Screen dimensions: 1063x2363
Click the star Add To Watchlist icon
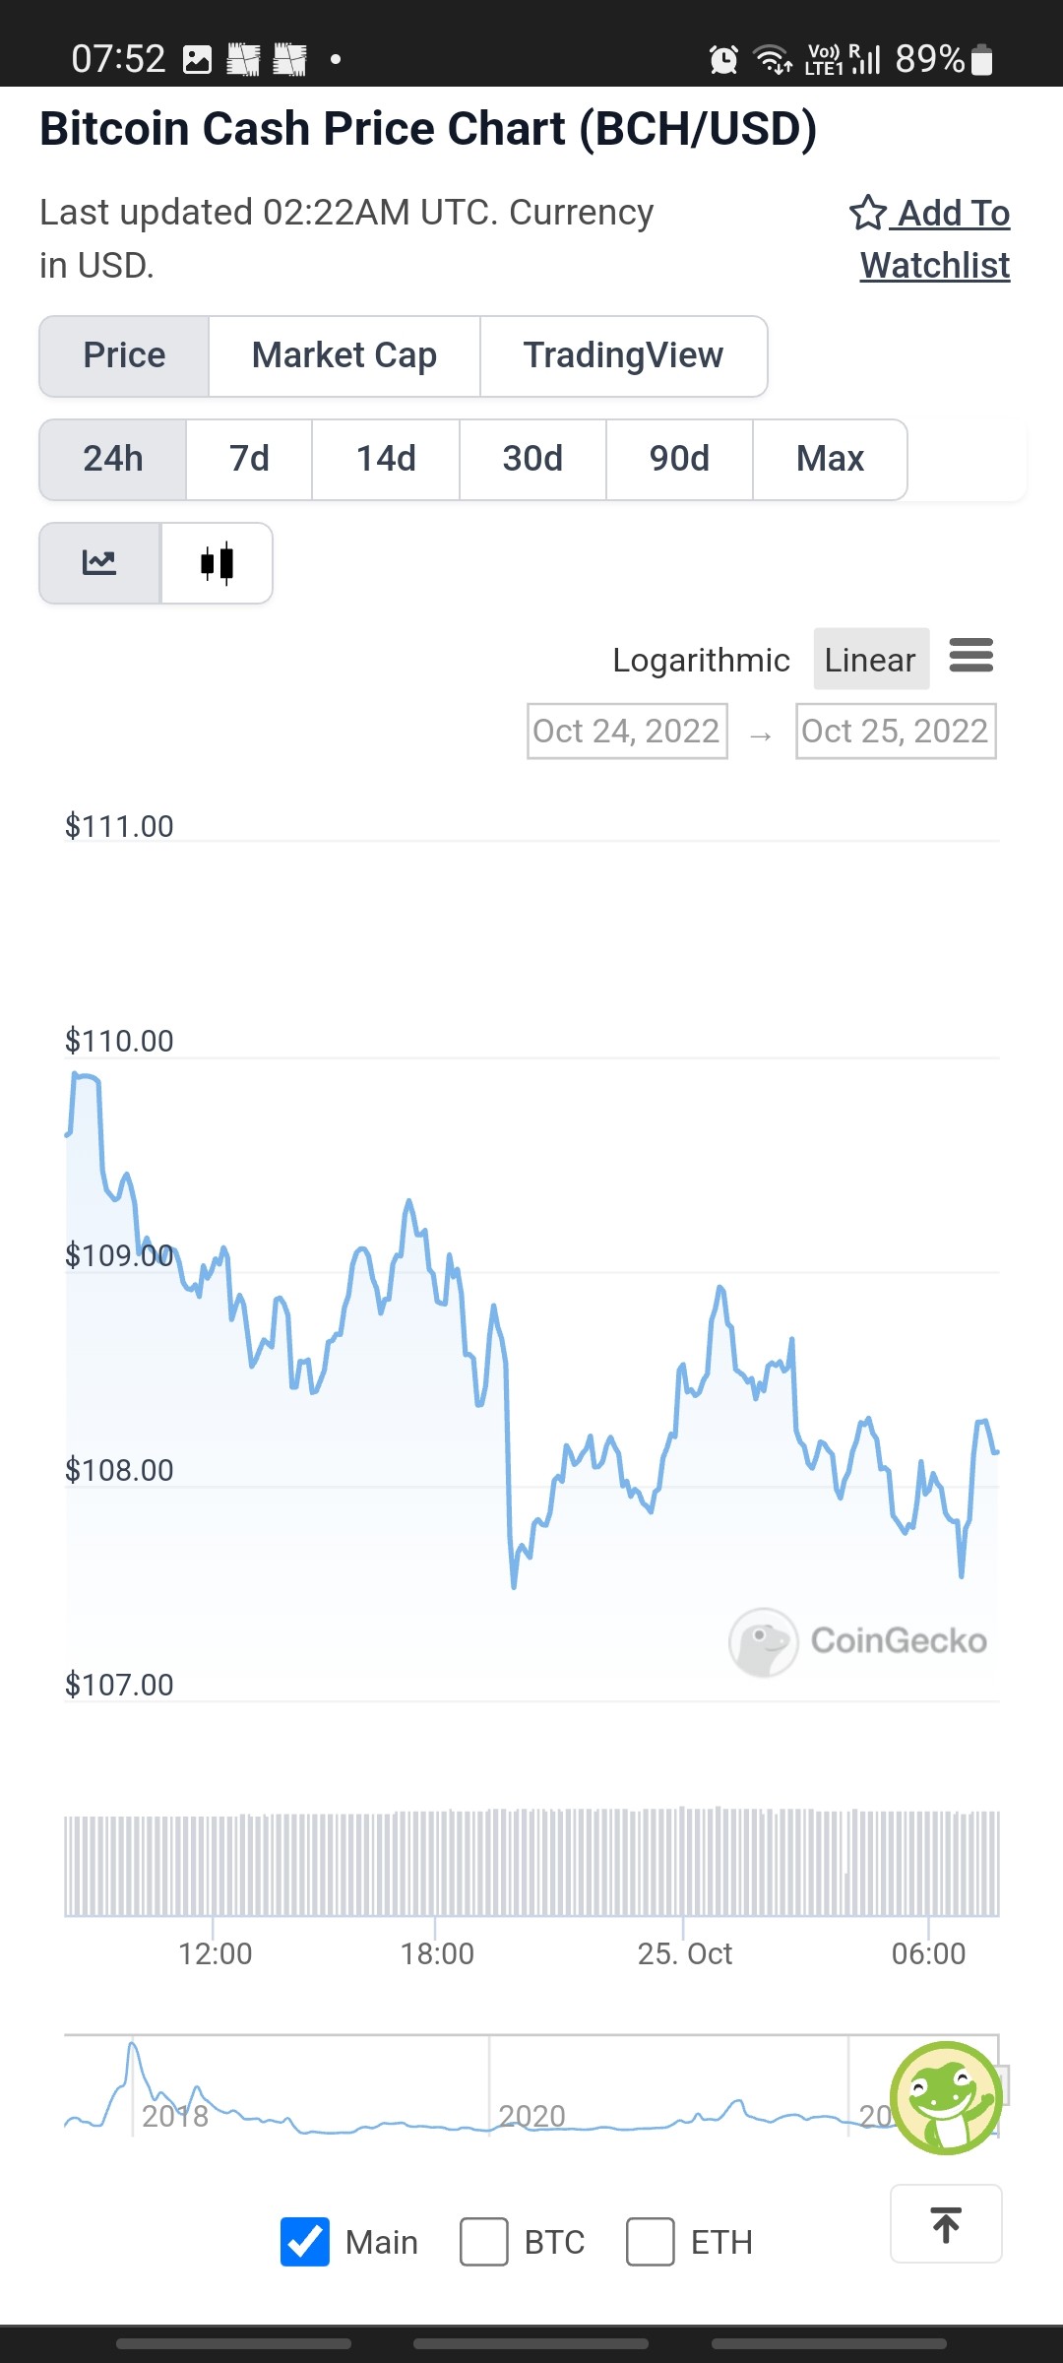[x=867, y=213]
